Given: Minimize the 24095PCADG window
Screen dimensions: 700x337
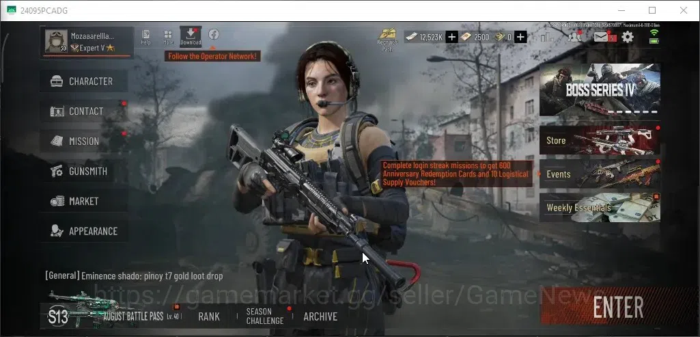Looking at the screenshot, I should [621, 10].
